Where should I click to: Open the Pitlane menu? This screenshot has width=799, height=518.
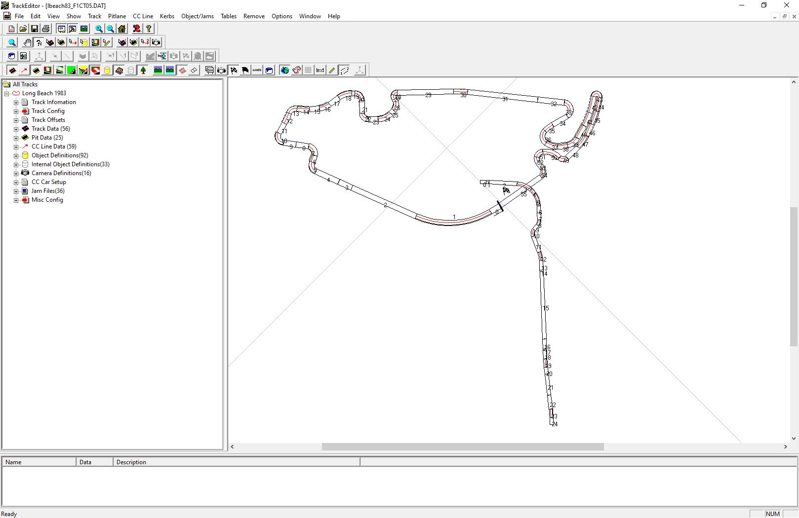[x=117, y=16]
